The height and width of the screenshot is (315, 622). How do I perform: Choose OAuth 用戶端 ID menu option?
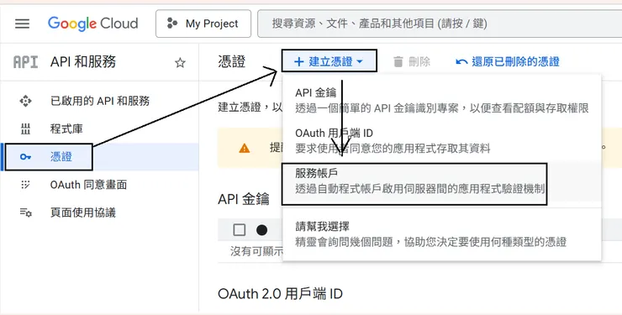click(x=441, y=140)
